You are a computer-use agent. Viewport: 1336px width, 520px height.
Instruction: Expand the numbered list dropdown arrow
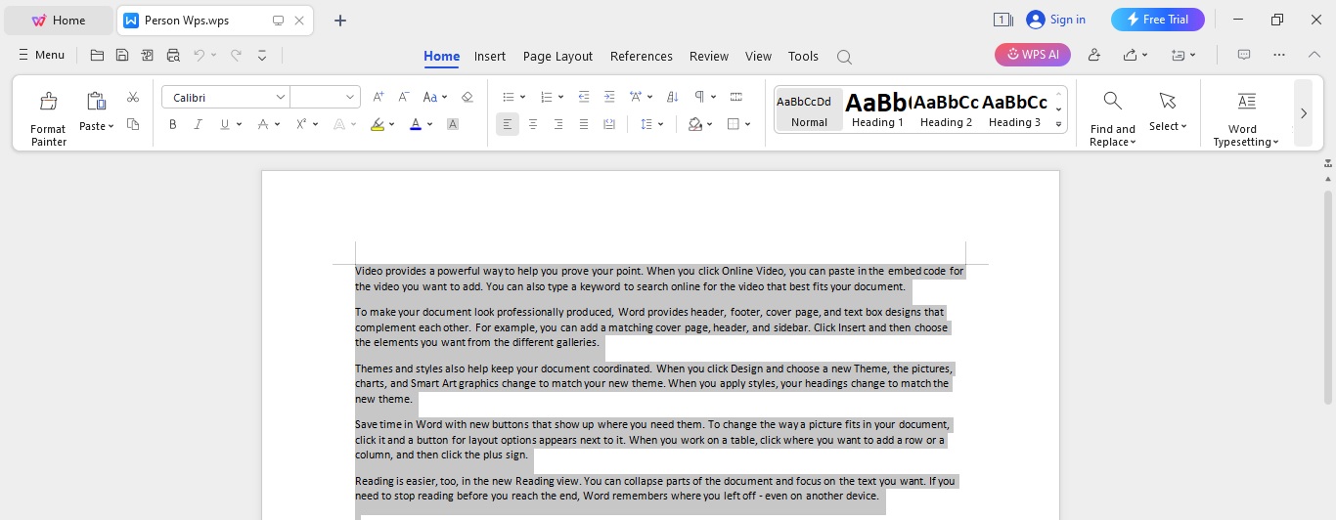[x=561, y=97]
